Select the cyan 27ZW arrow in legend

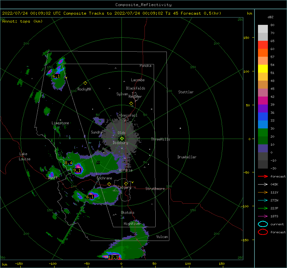click(263, 200)
